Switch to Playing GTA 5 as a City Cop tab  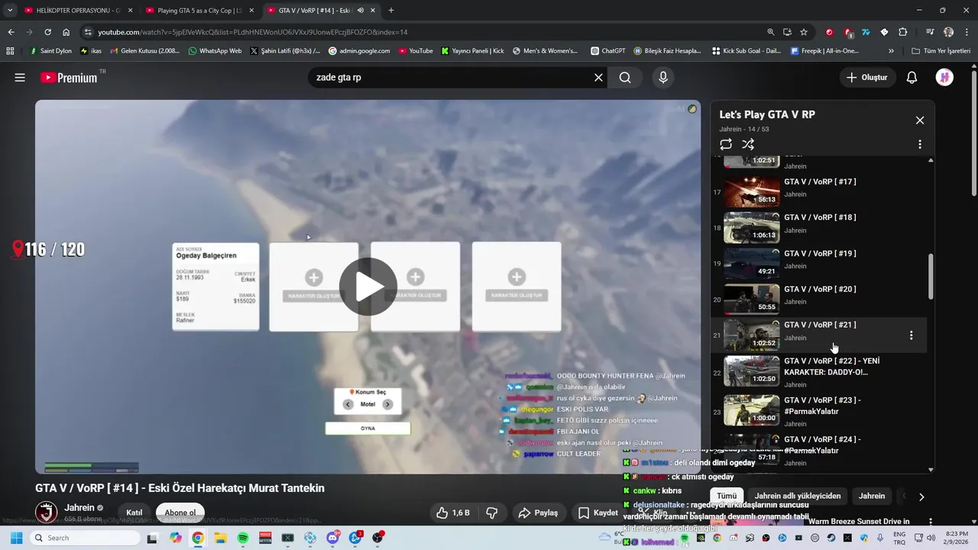coord(200,11)
